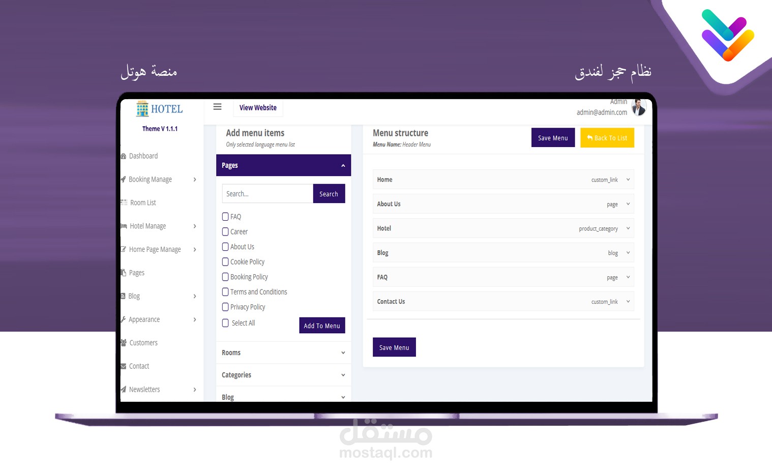Toggle the Select All checkbox
Screen dimensions: 772x470
[225, 323]
